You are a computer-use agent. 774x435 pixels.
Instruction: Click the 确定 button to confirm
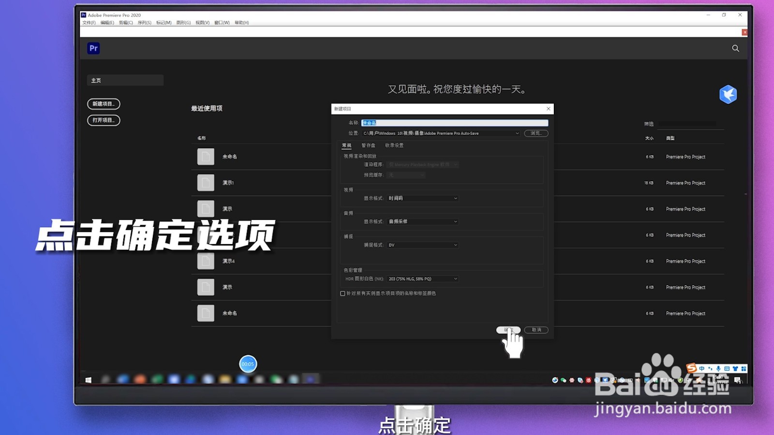tap(508, 330)
